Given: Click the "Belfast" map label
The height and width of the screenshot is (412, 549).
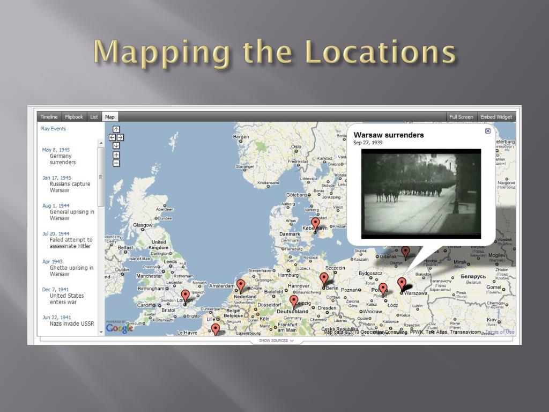Looking at the screenshot, I should click(125, 247).
